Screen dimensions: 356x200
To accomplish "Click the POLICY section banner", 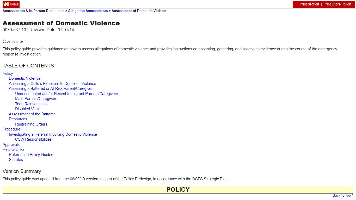I will pyautogui.click(x=178, y=190).
